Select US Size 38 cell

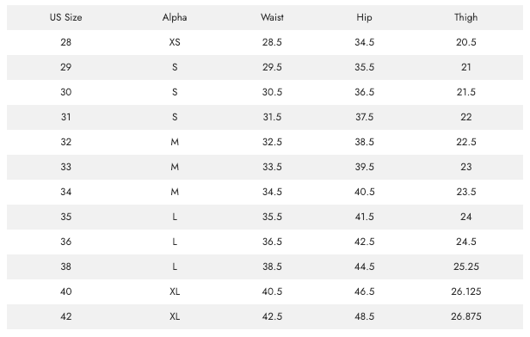coord(66,267)
